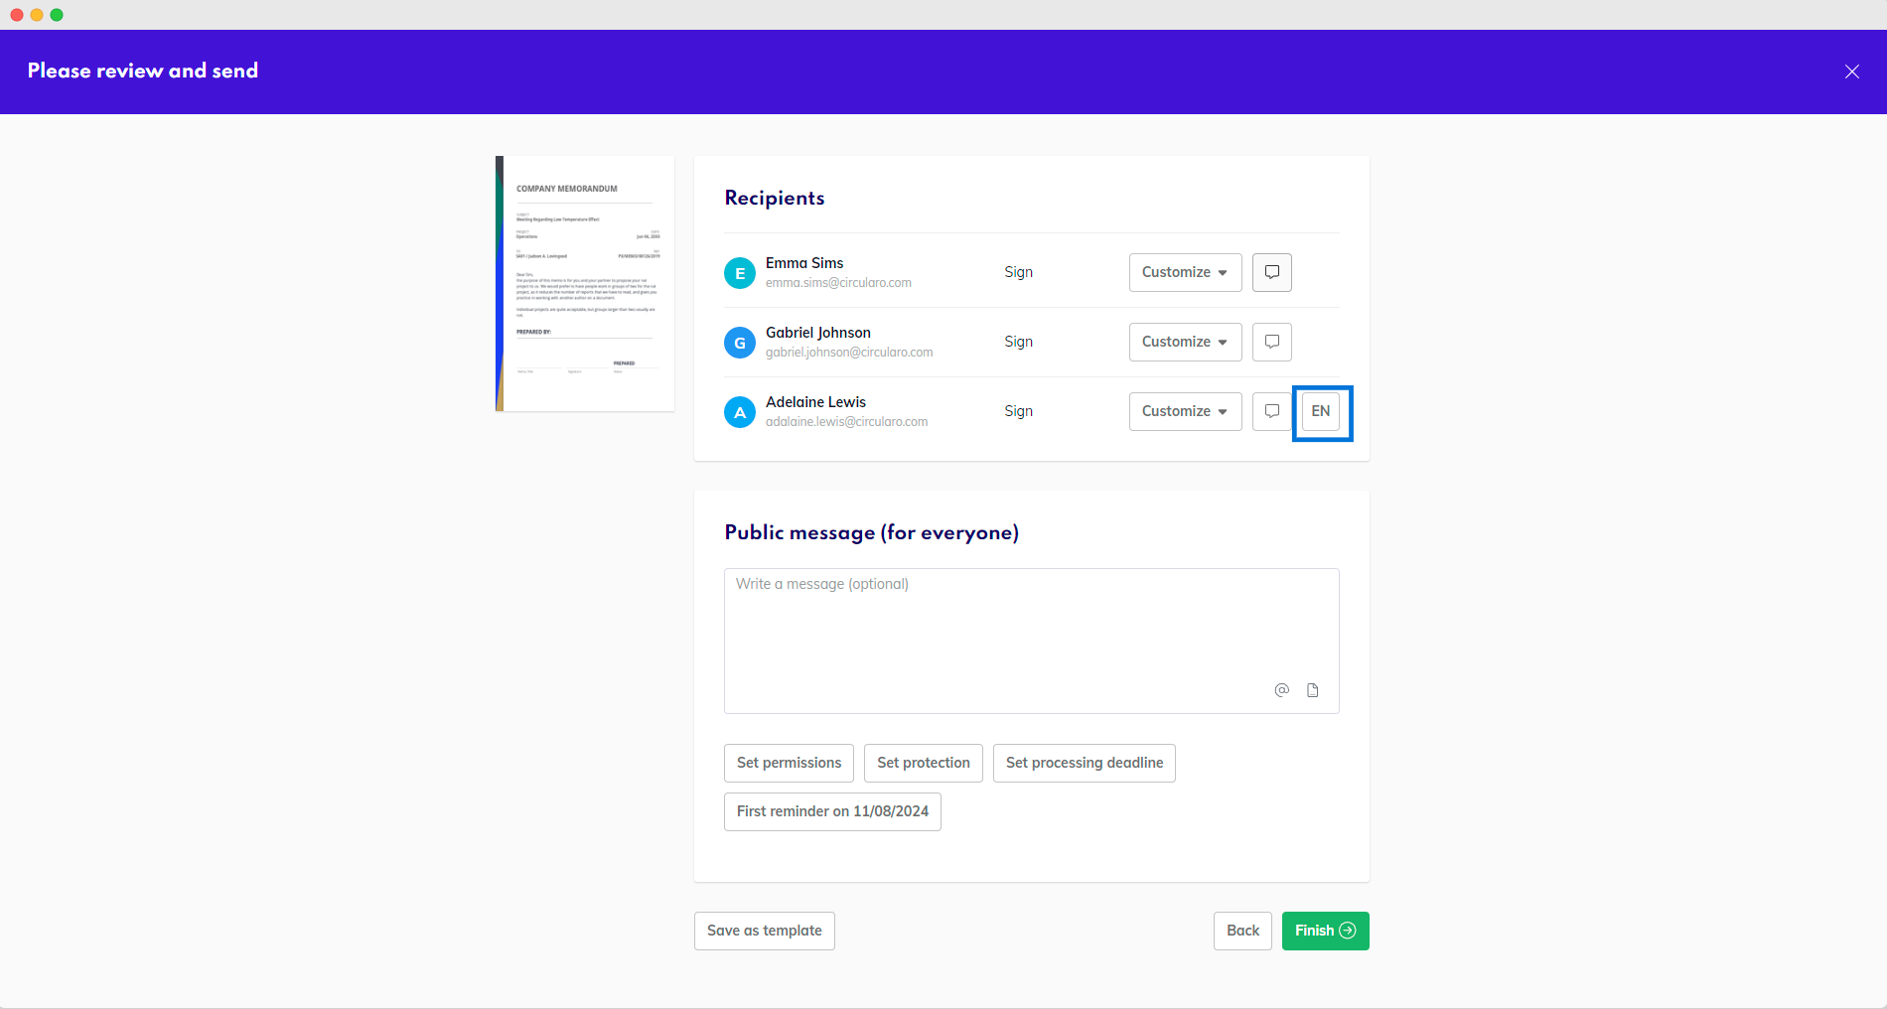Image resolution: width=1887 pixels, height=1009 pixels.
Task: Open Set processing deadline
Action: [1084, 763]
